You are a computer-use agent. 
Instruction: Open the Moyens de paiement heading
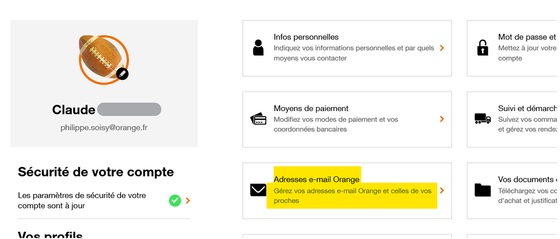(x=311, y=108)
